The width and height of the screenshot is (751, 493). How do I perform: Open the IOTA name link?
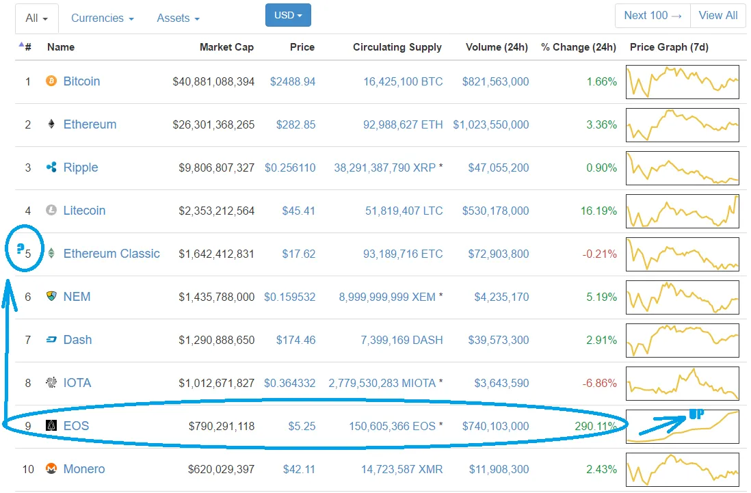pos(77,382)
